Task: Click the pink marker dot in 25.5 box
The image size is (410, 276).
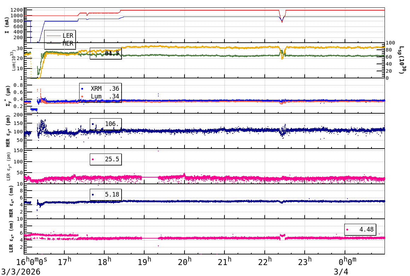Action: click(x=93, y=159)
